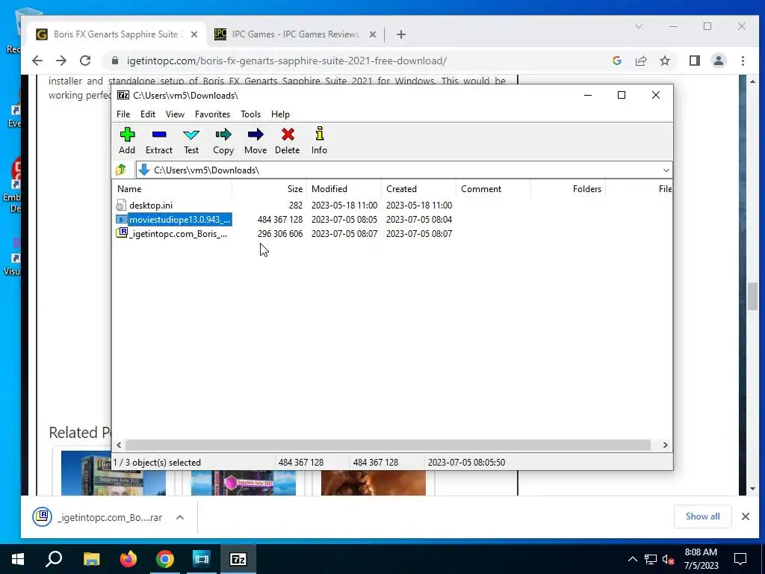Expand options for the downloaded rar file

[180, 517]
